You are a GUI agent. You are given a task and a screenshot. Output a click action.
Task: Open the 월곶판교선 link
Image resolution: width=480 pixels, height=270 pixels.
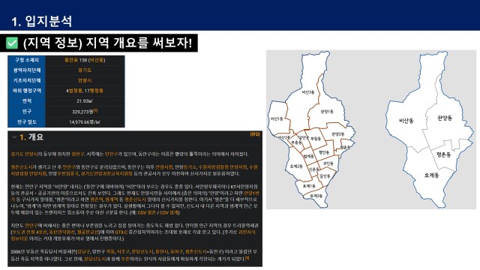coord(88,232)
